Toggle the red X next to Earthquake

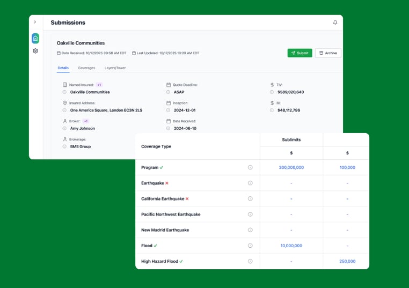pyautogui.click(x=167, y=183)
